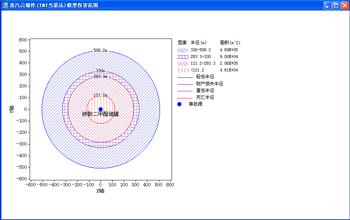Click the 283.3m radius label

point(100,77)
